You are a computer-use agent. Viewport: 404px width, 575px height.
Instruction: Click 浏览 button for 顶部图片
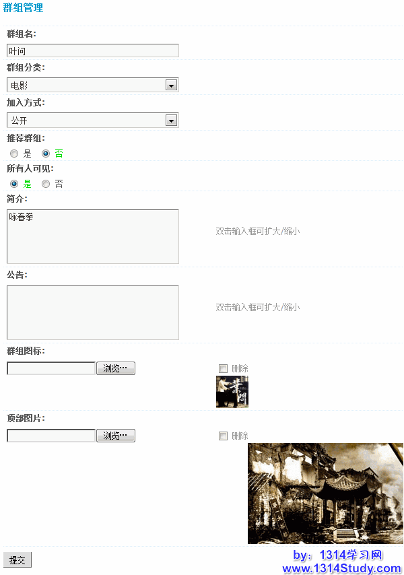click(116, 436)
